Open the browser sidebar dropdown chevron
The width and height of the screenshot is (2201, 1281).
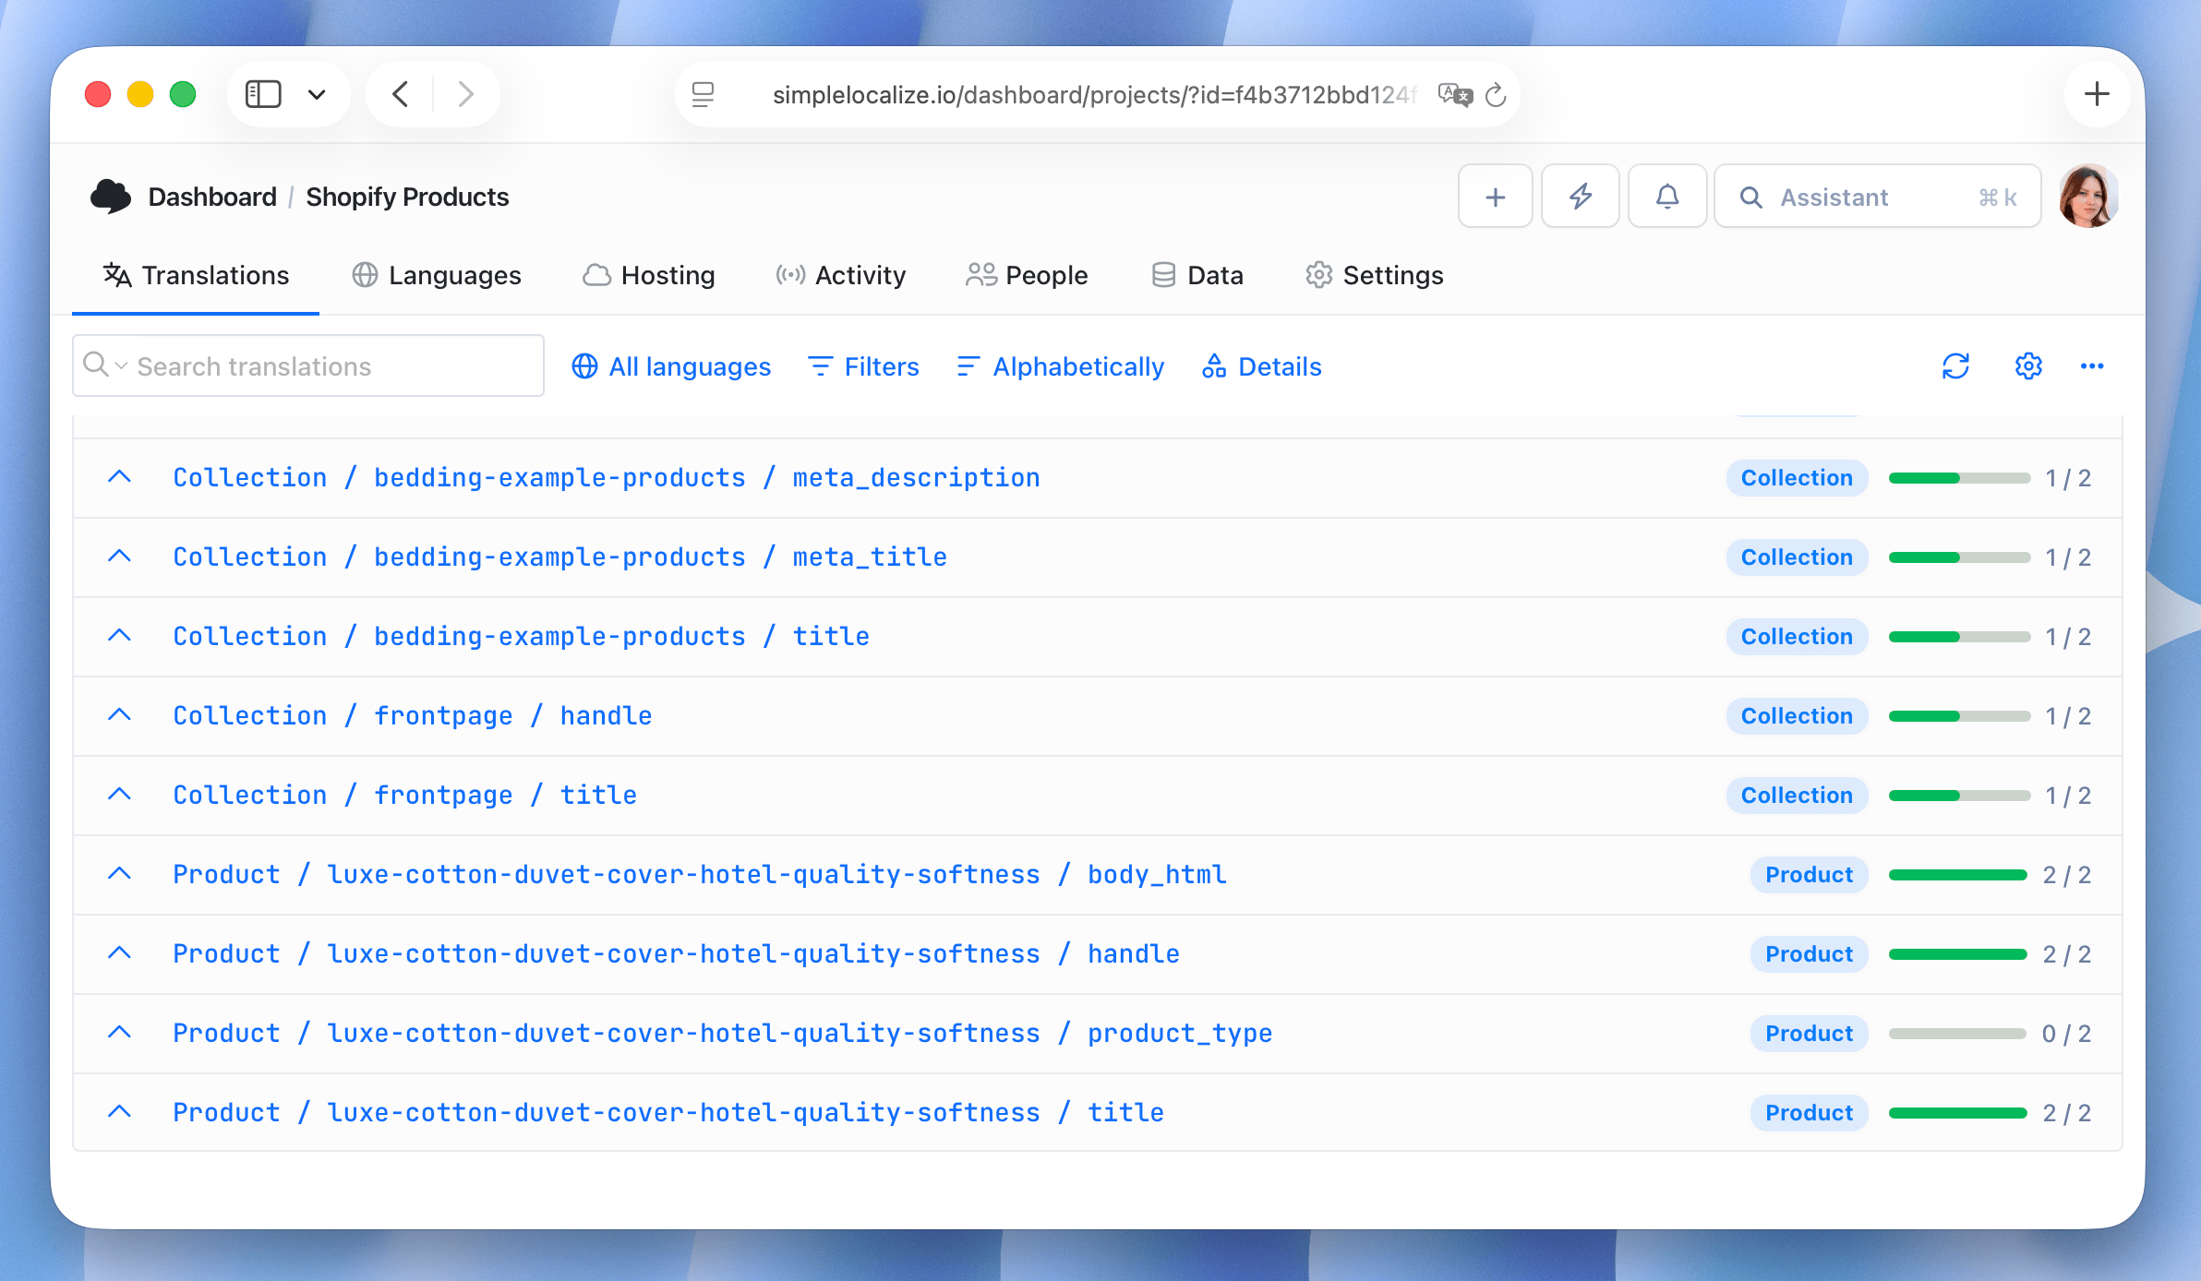[x=318, y=93]
